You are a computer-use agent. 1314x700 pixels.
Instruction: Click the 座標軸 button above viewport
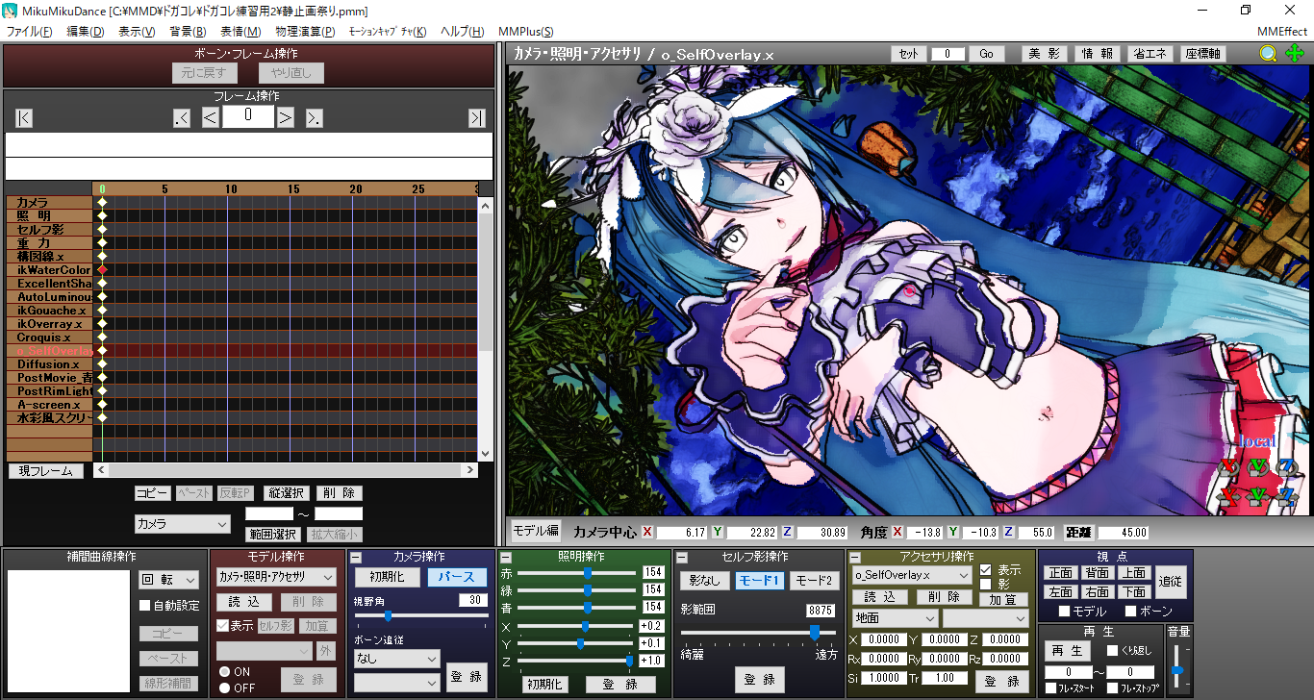(x=1202, y=54)
